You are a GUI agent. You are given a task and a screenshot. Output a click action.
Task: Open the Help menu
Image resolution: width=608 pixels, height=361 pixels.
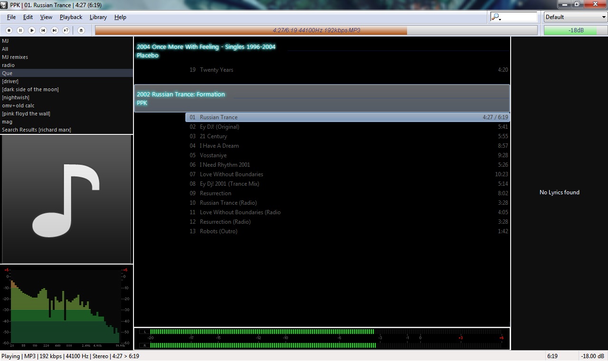point(120,17)
